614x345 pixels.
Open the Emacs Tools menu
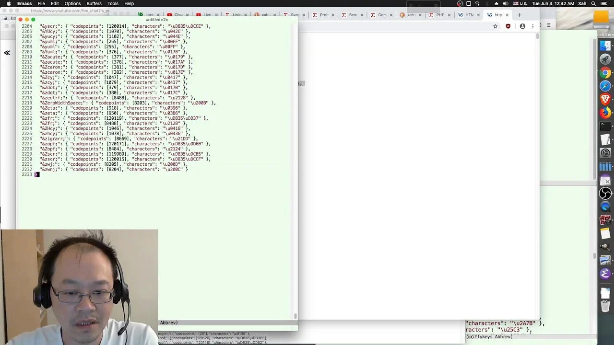click(x=113, y=3)
